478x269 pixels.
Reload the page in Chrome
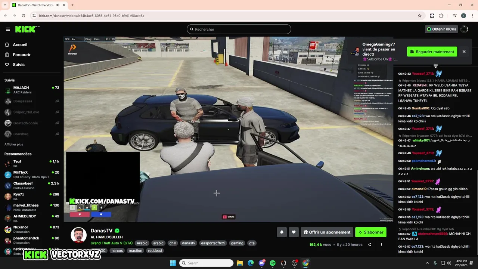pyautogui.click(x=24, y=16)
